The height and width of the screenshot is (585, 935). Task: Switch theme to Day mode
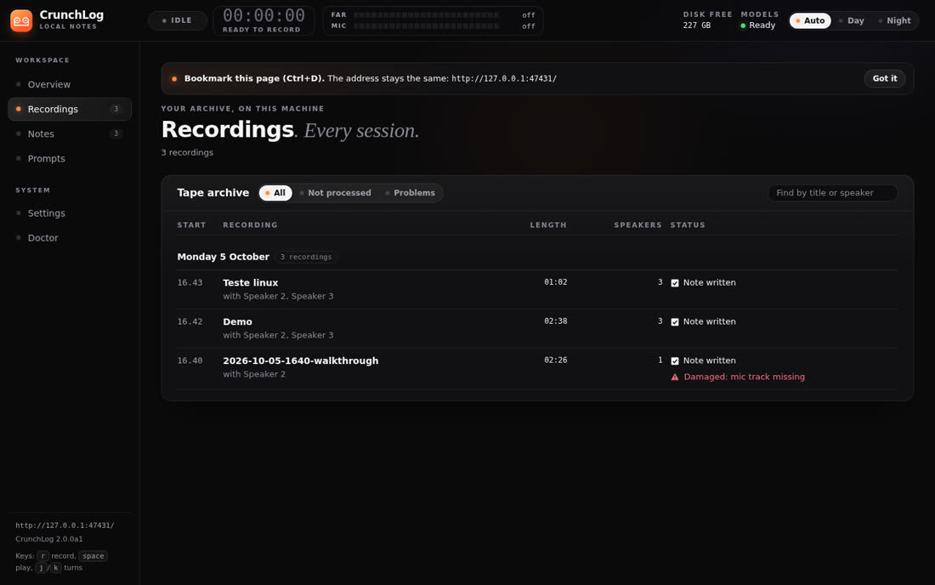click(851, 20)
